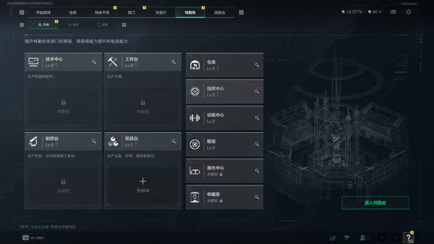
Task: Click the world chat message line
Action: pos(47,227)
